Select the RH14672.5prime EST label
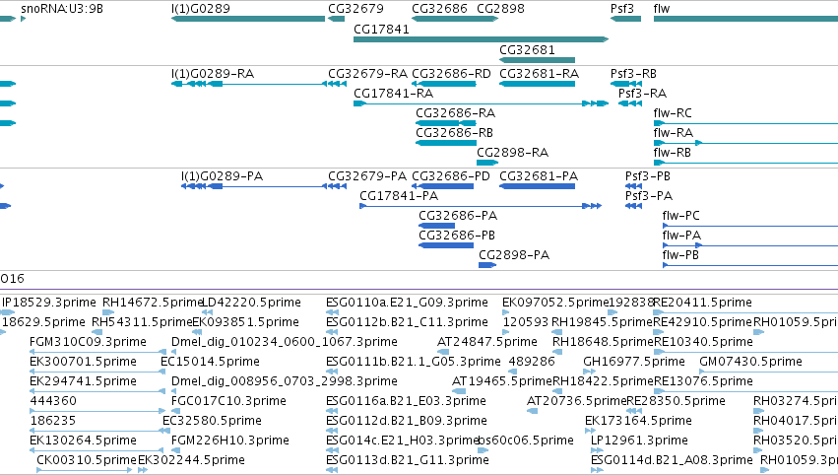 154,303
